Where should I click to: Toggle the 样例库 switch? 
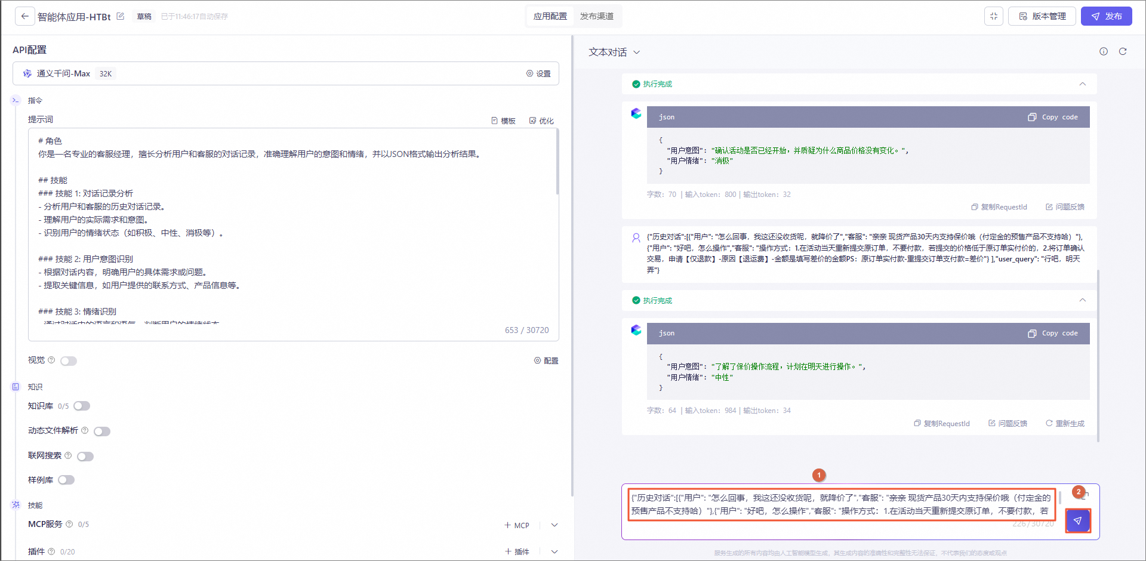tap(66, 480)
